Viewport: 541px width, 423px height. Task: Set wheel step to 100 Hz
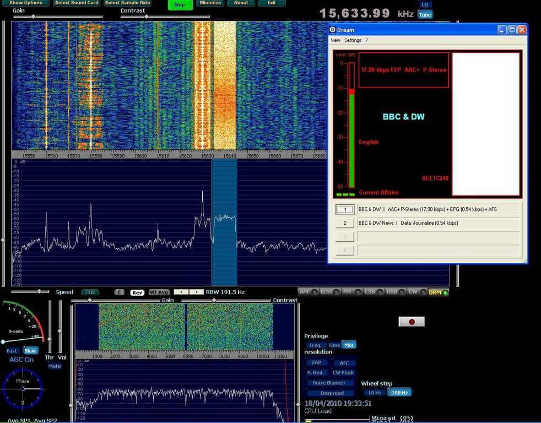pos(399,393)
